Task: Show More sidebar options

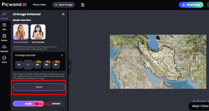Action: [x=4, y=59]
